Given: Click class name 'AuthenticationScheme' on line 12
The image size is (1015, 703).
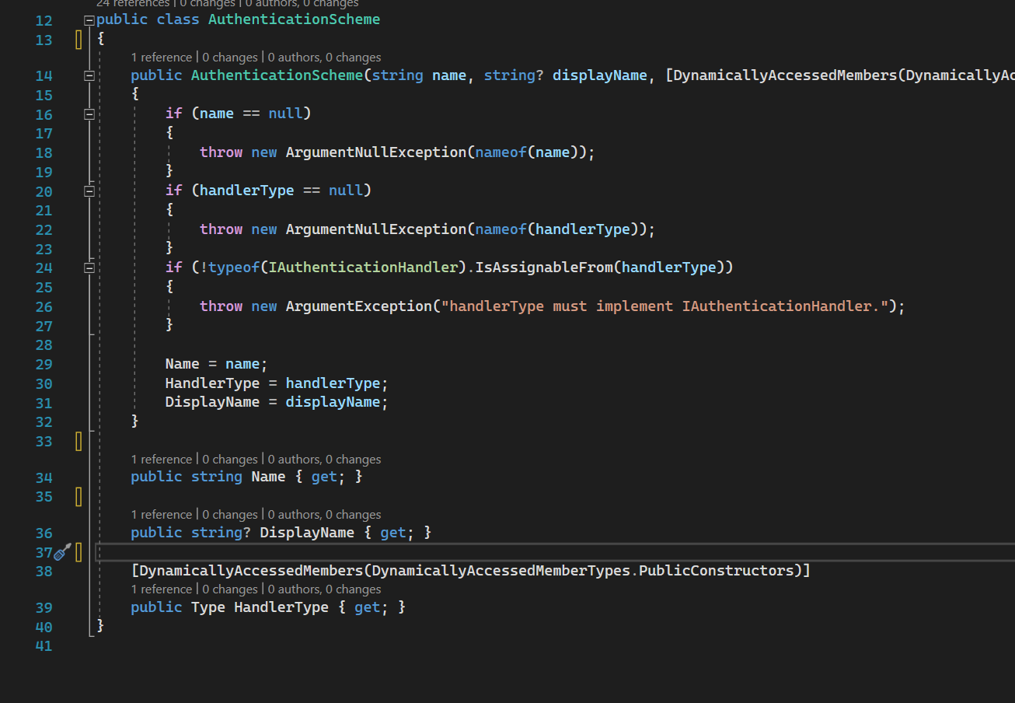Looking at the screenshot, I should (295, 19).
